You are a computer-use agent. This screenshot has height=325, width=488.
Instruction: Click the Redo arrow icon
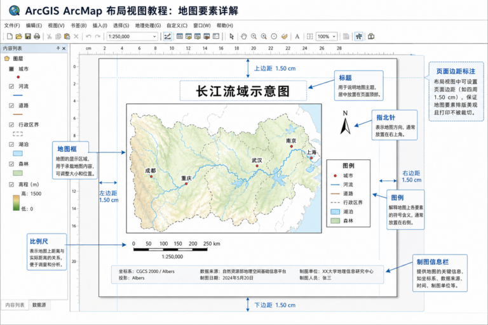(x=97, y=36)
